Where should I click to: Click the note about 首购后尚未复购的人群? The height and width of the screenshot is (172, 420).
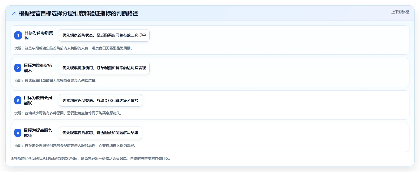click(x=73, y=48)
